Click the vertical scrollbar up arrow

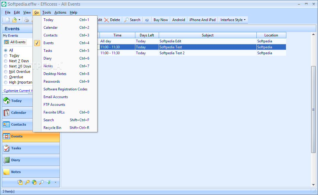tap(314, 34)
